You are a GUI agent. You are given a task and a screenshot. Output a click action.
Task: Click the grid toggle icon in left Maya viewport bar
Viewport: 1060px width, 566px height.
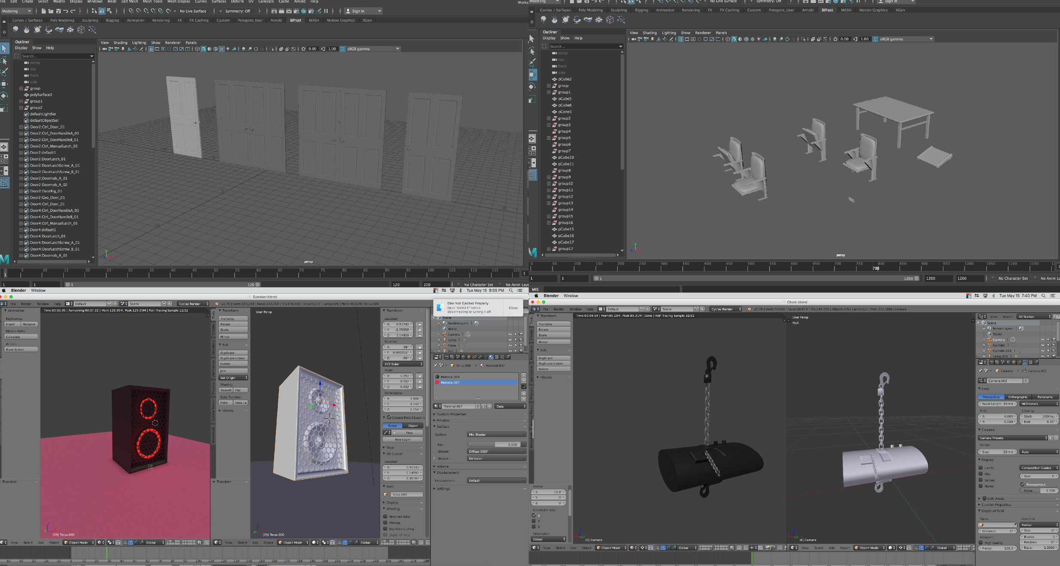click(x=151, y=49)
